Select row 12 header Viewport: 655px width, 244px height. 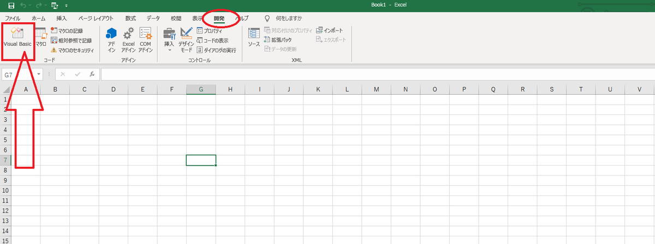5,211
